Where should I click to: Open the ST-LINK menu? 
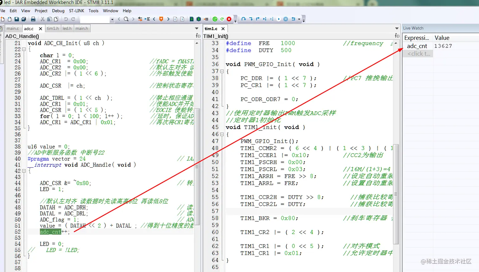[x=77, y=10]
